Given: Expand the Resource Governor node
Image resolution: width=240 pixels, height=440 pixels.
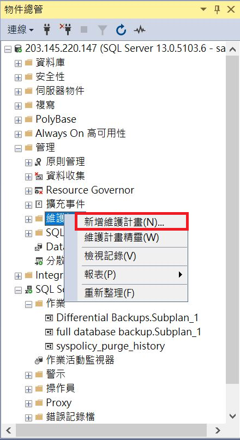Looking at the screenshot, I should 28,191.
